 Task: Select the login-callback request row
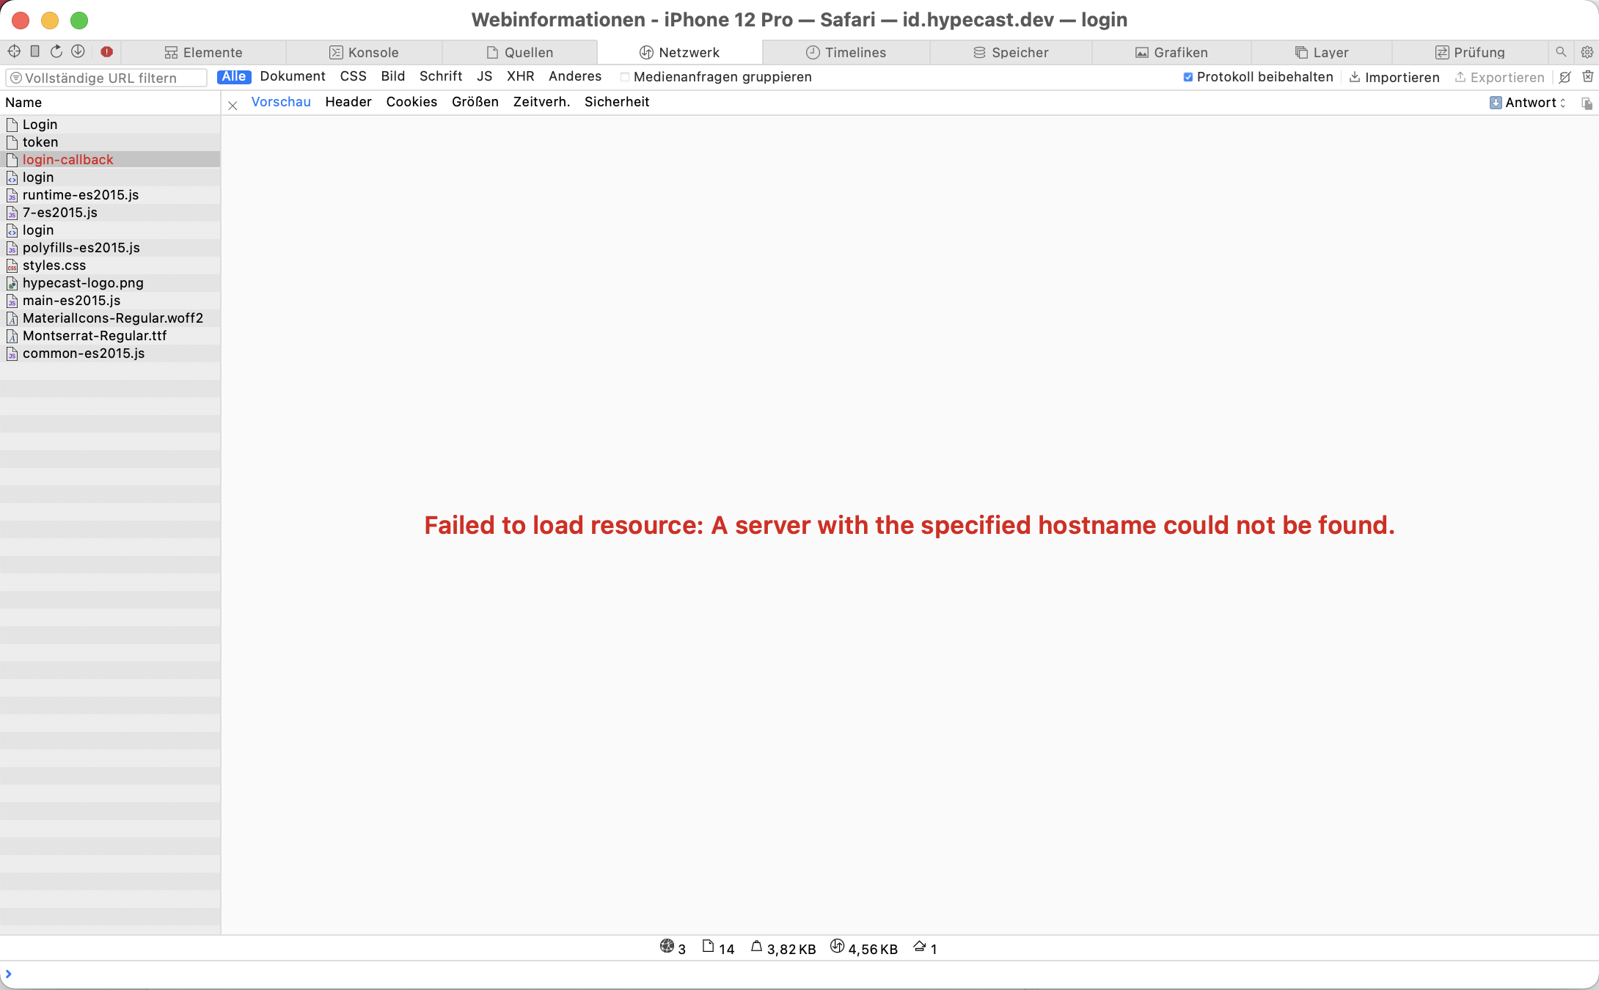[67, 159]
